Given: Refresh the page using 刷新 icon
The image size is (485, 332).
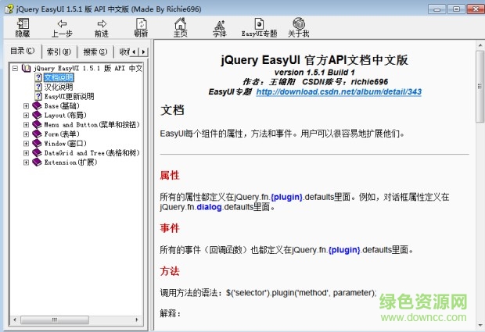Looking at the screenshot, I should click(x=141, y=27).
